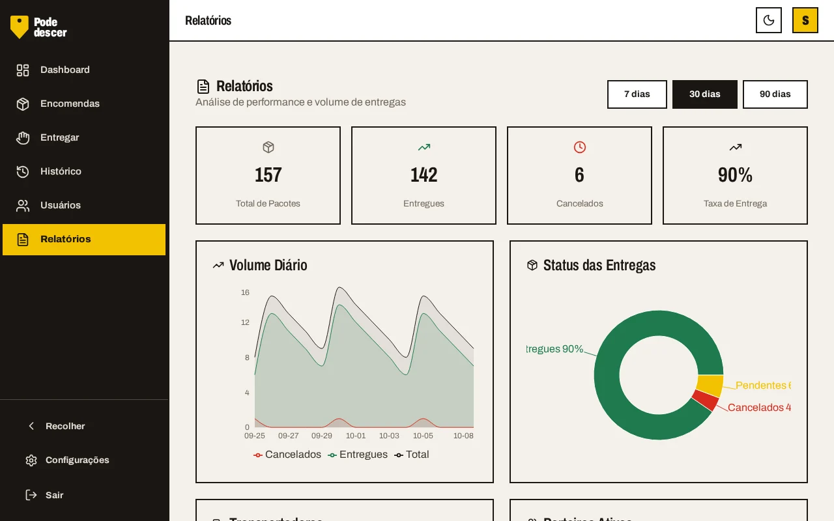Image resolution: width=834 pixels, height=521 pixels.
Task: Navigate to Histórico menu item
Action: 84,172
